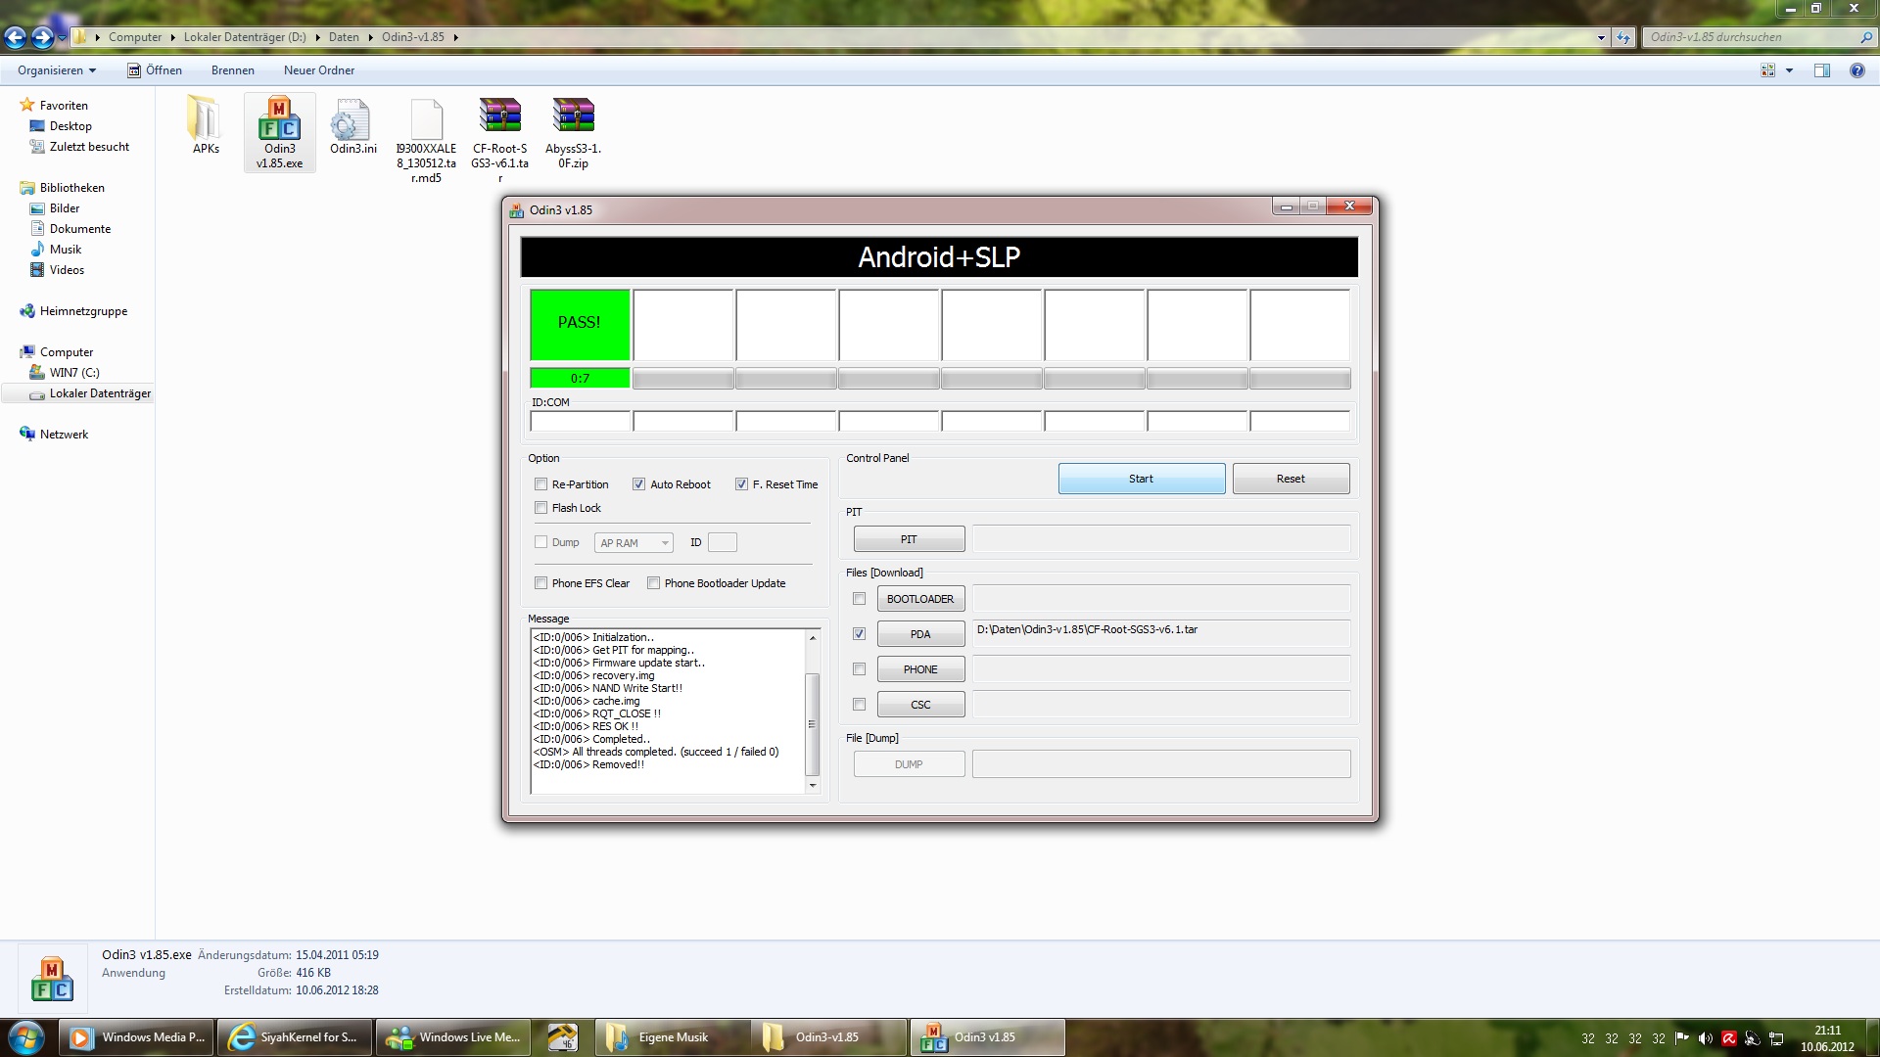Viewport: 1880px width, 1057px height.
Task: Click Neuer Ordner in the toolbar
Action: 319,70
